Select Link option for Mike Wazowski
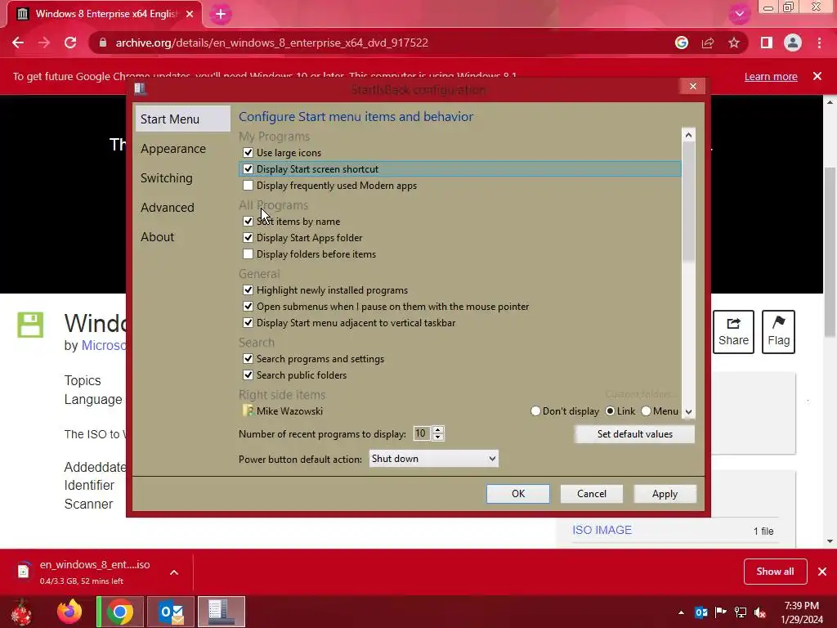837x628 pixels. tap(610, 411)
